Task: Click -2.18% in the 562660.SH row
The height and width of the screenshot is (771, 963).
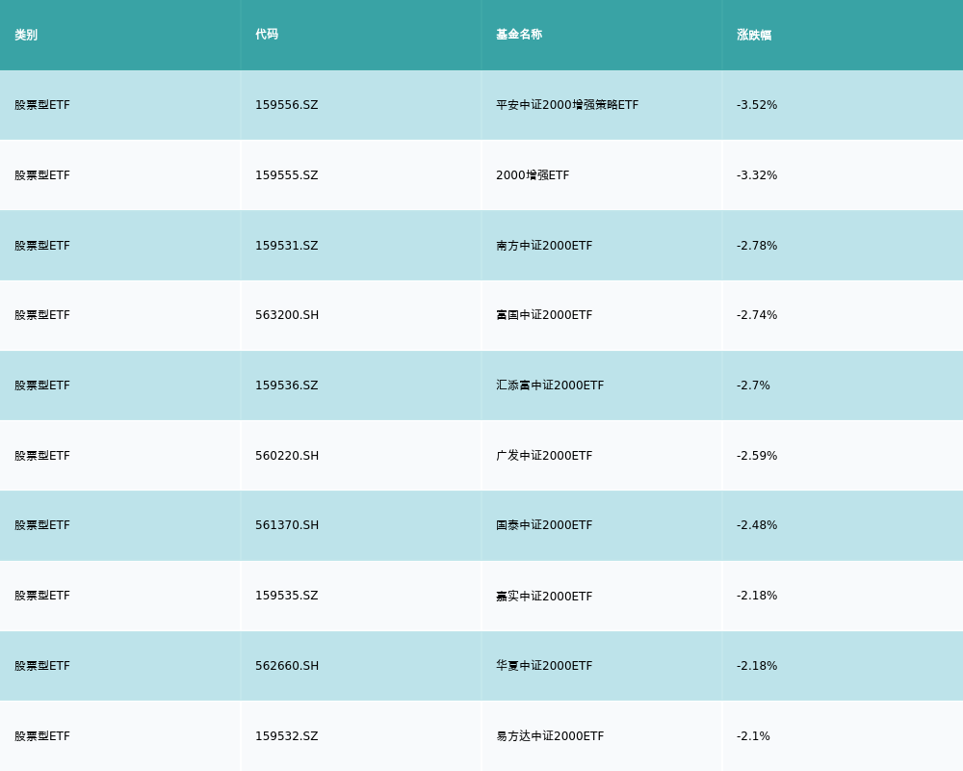Action: tap(757, 666)
